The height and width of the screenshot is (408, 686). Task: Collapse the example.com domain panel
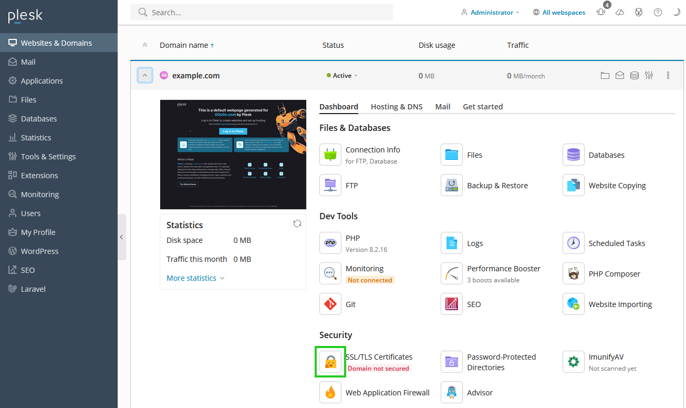145,75
